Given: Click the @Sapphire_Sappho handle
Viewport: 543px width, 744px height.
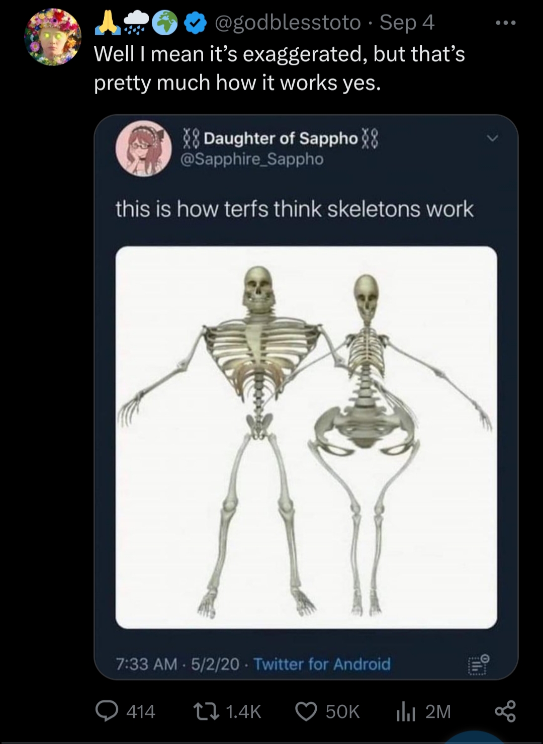Looking at the screenshot, I should (x=252, y=159).
